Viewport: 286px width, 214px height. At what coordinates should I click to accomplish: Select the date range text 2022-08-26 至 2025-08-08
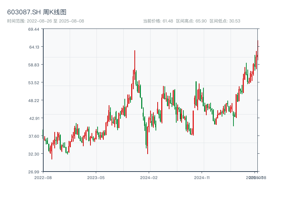coord(55,21)
